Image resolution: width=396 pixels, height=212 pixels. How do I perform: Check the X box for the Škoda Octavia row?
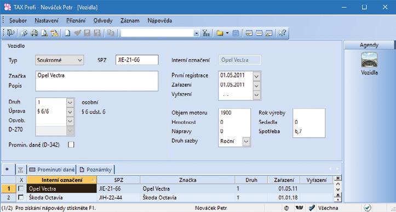click(21, 197)
